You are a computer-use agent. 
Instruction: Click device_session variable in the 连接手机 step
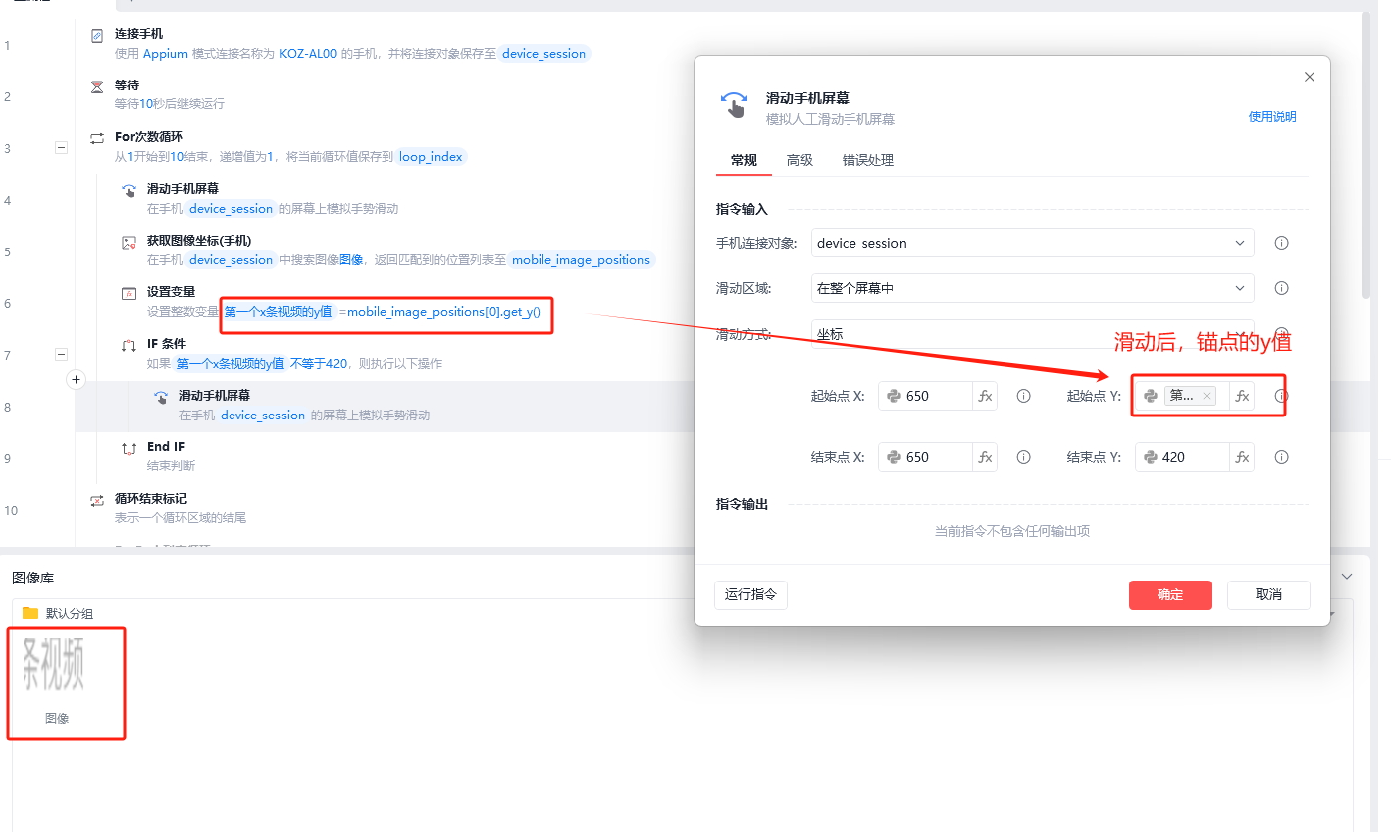(x=544, y=54)
